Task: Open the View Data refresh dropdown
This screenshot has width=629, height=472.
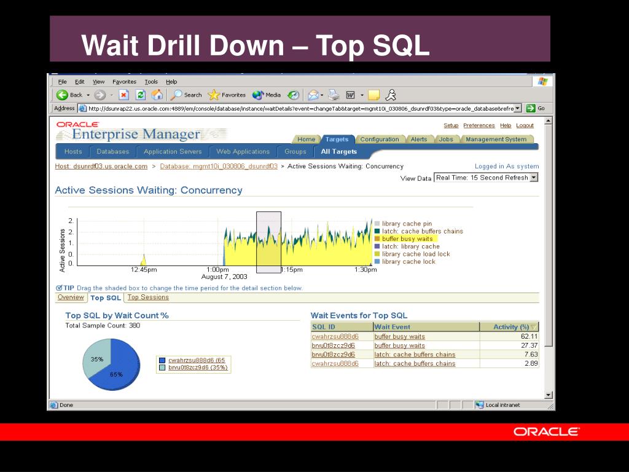Action: [534, 178]
